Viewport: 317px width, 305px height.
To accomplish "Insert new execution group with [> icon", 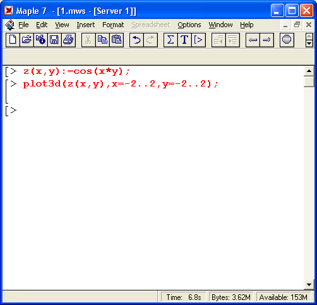I will tap(198, 40).
